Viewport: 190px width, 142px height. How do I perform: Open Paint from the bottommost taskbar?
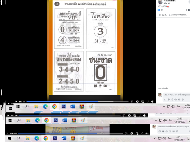pyautogui.click(x=82, y=138)
